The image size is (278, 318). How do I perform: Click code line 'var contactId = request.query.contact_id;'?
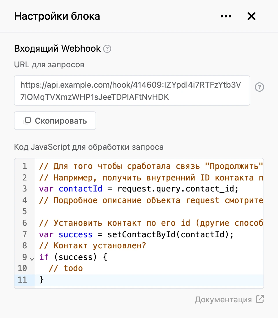point(139,189)
